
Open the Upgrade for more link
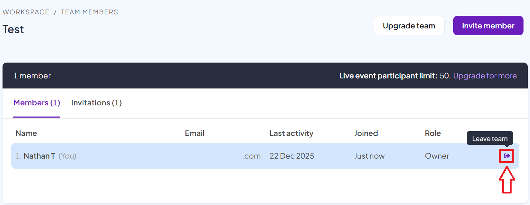[x=485, y=76]
